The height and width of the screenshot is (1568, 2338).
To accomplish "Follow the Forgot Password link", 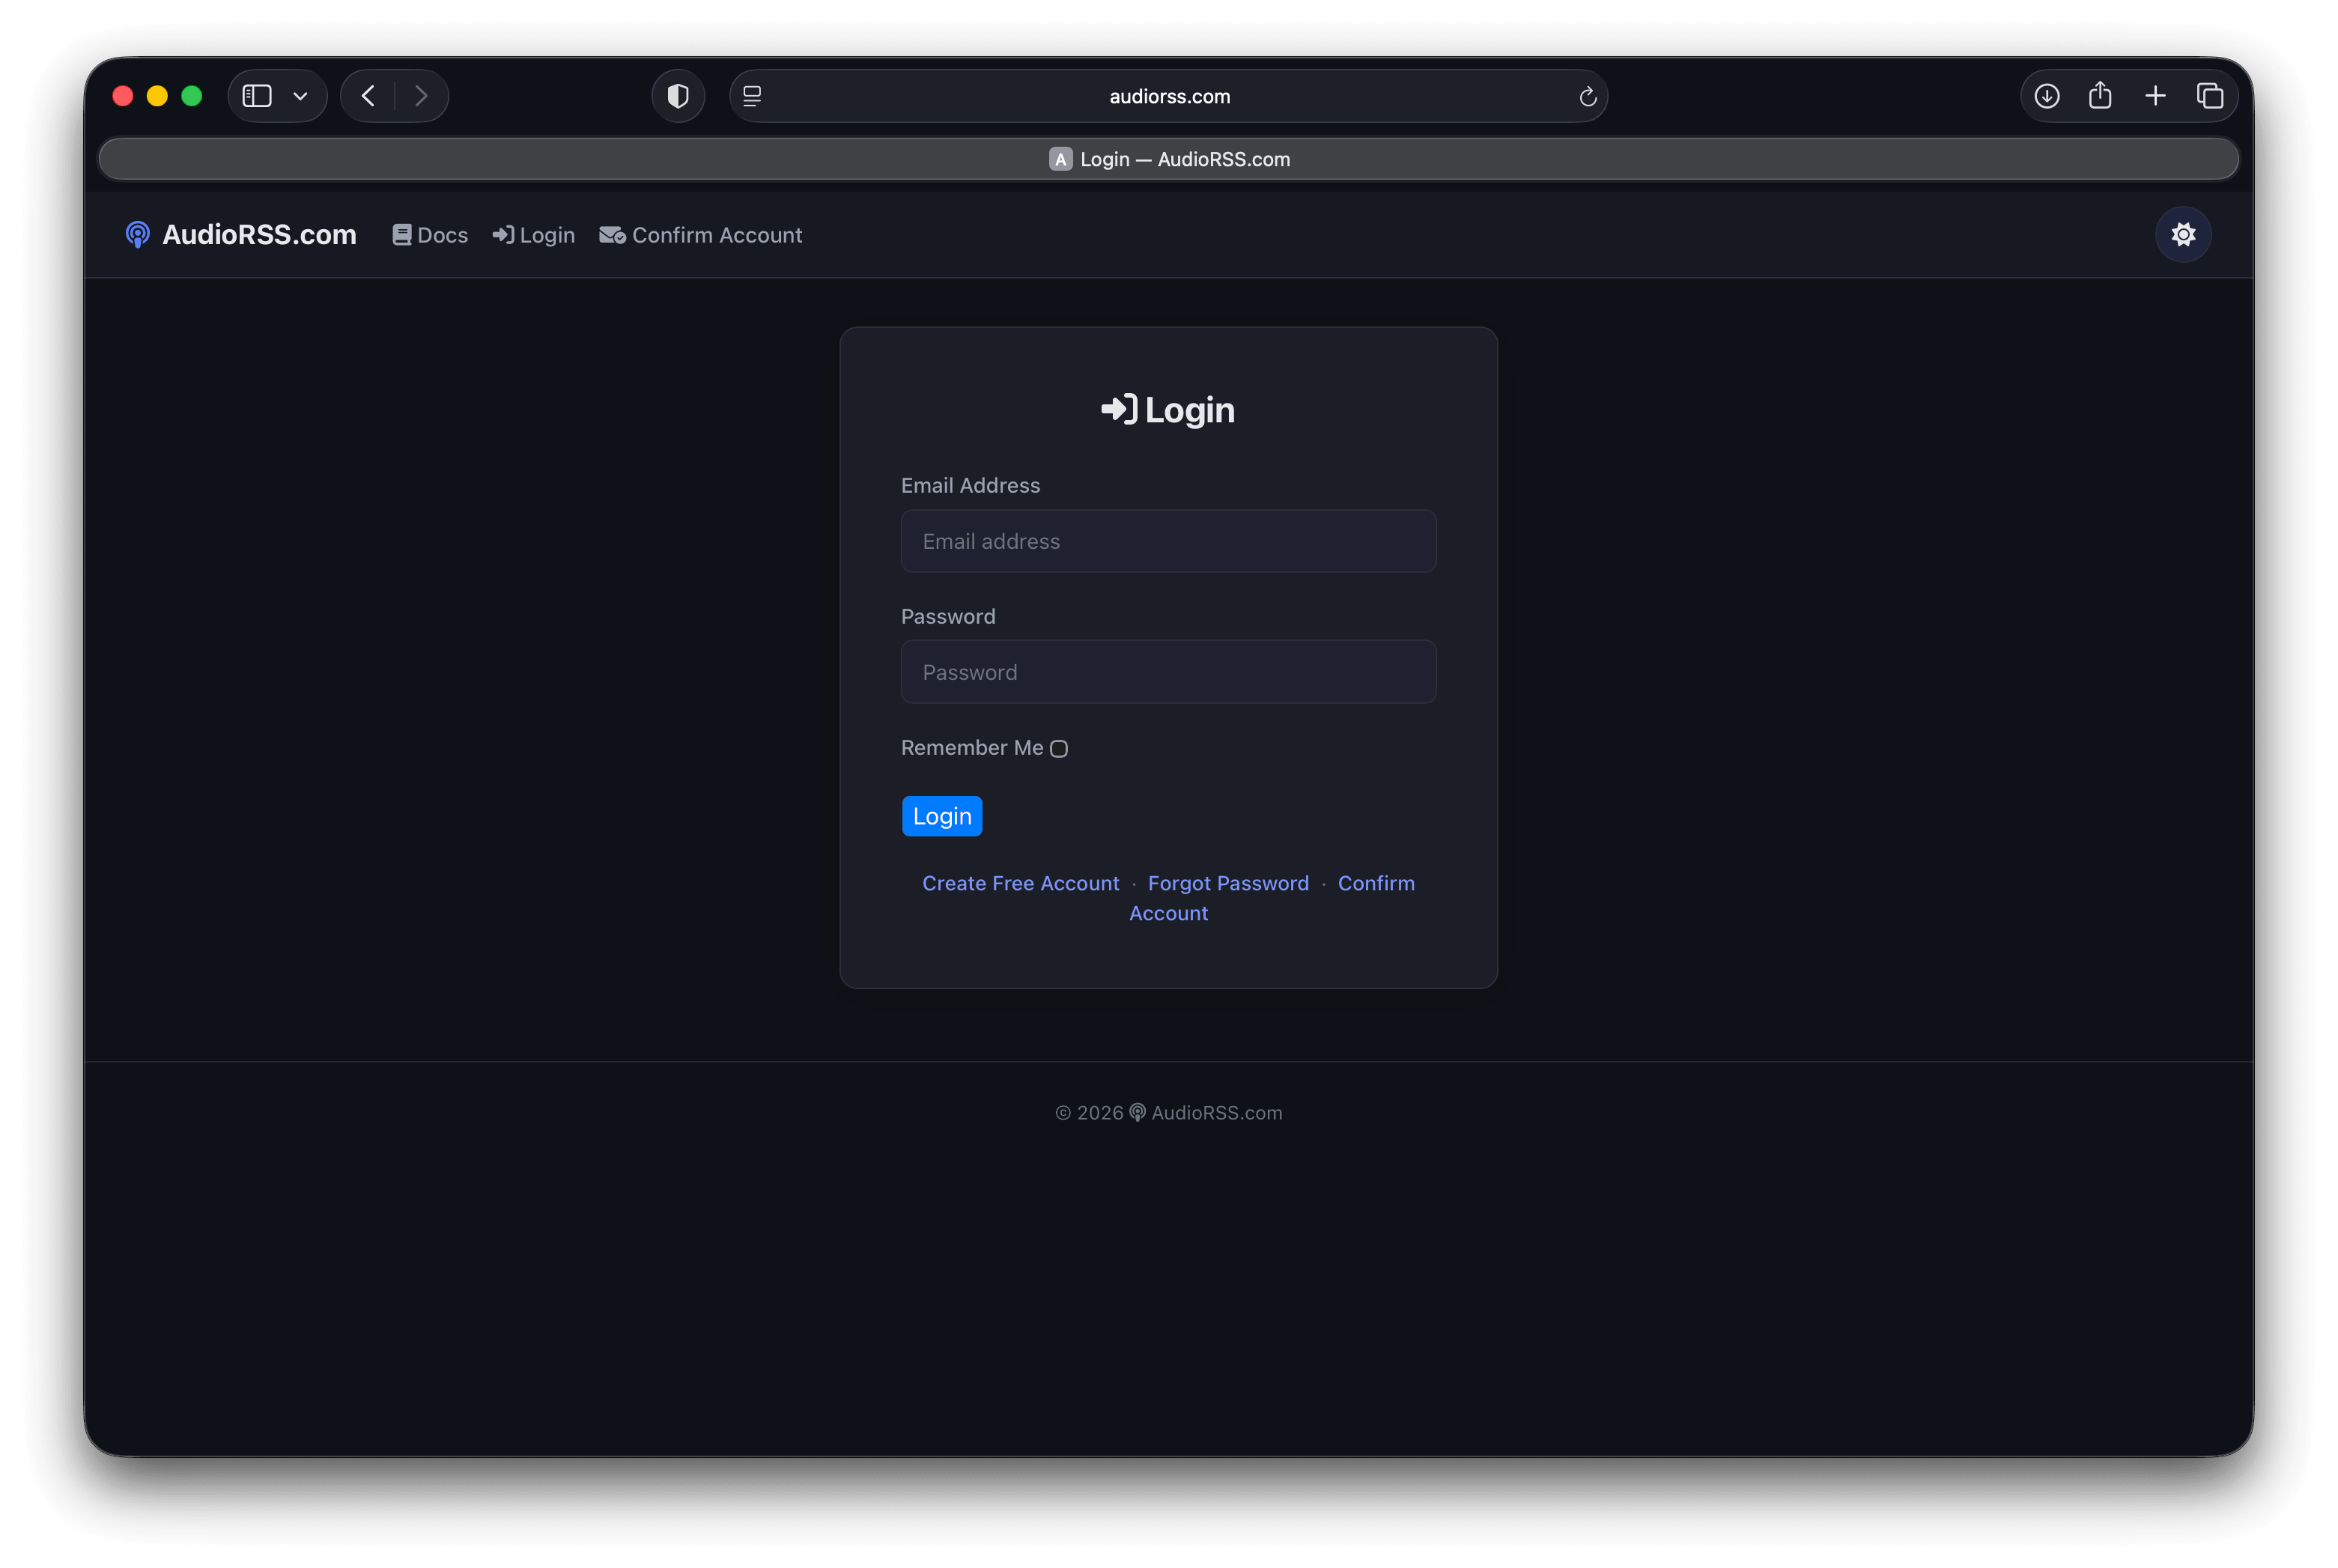I will pyautogui.click(x=1228, y=883).
